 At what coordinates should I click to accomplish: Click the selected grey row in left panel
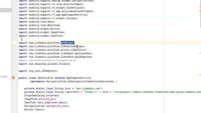(6, 10)
